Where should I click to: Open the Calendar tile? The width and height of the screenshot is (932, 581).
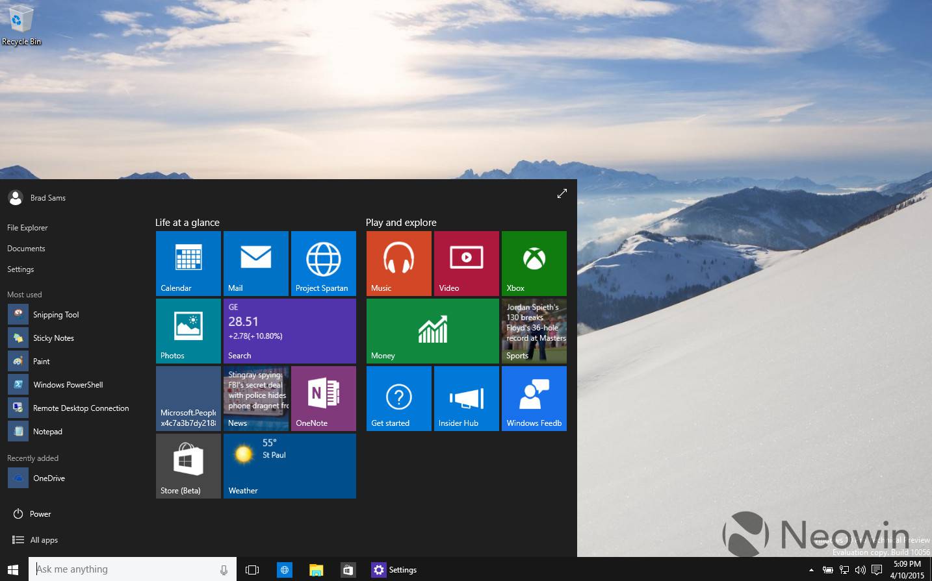pos(188,264)
